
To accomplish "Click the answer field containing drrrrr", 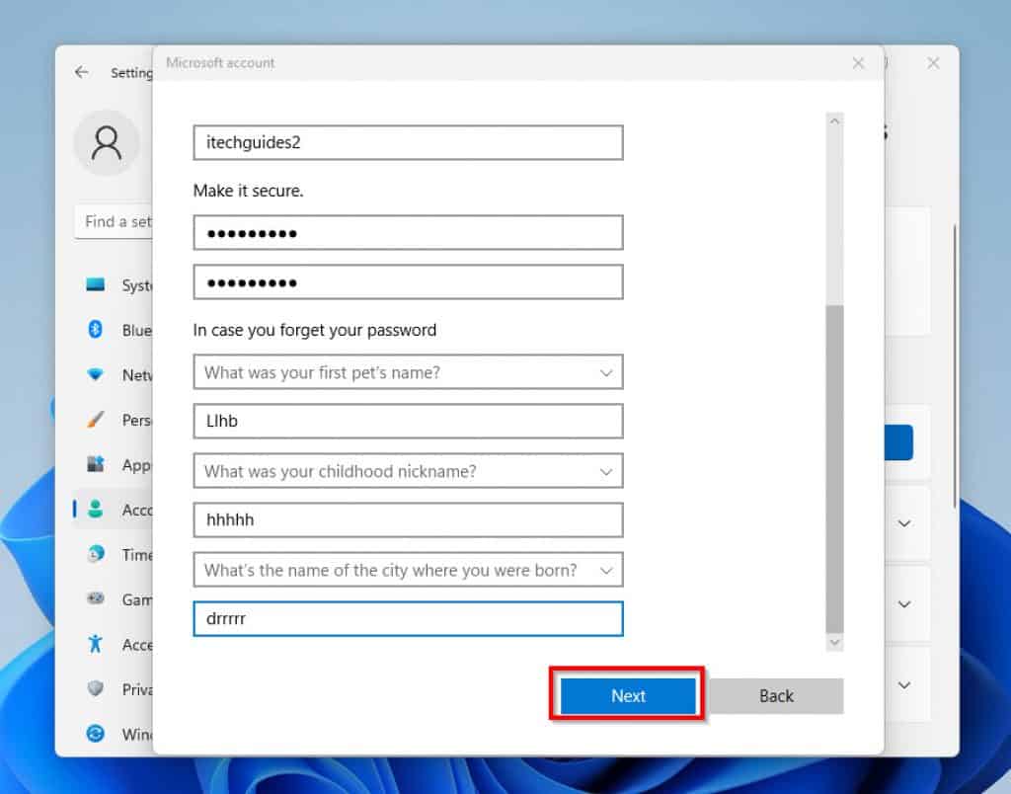I will click(408, 618).
